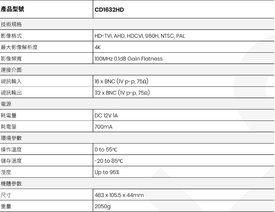Click the CD1632HD product model heading
Screen dimensions: 275x212
109,10
